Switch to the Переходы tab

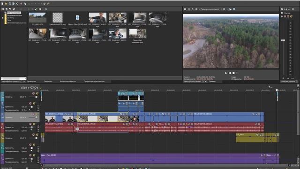point(48,81)
